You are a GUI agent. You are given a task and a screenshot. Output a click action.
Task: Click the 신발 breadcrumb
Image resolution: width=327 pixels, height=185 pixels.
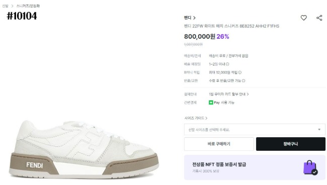pos(5,6)
